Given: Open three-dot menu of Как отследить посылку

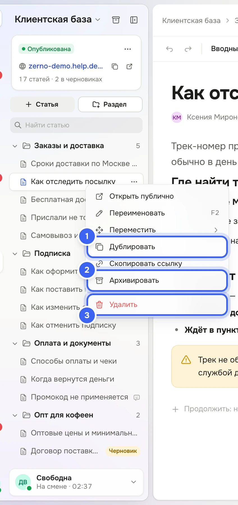Looking at the screenshot, I should point(134,182).
